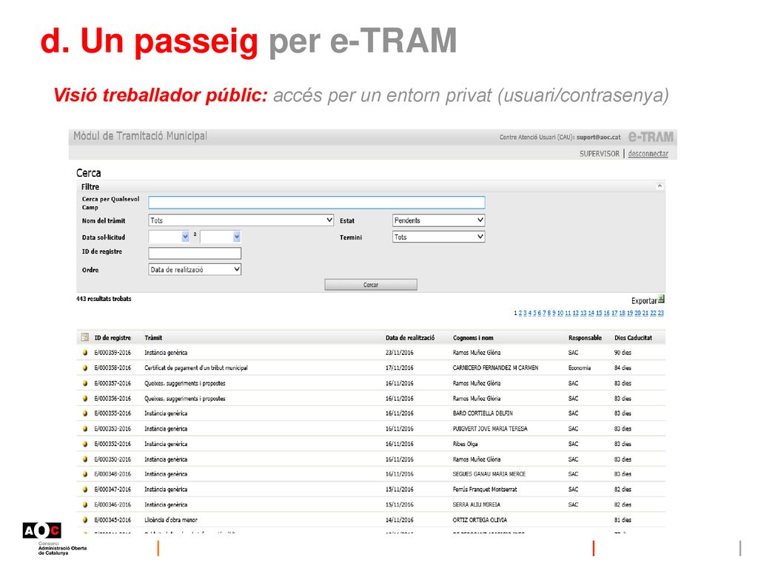Click the status dot for E/000348-2016
Image resolution: width=758 pixels, height=568 pixels.
85,474
